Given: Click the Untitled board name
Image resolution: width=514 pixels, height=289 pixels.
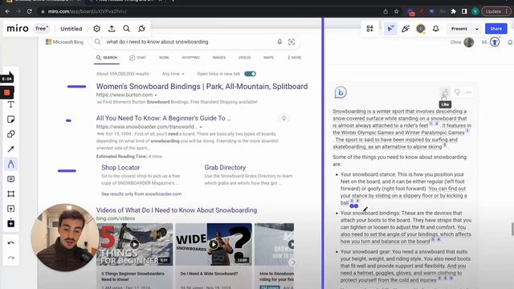Looking at the screenshot, I should (71, 29).
